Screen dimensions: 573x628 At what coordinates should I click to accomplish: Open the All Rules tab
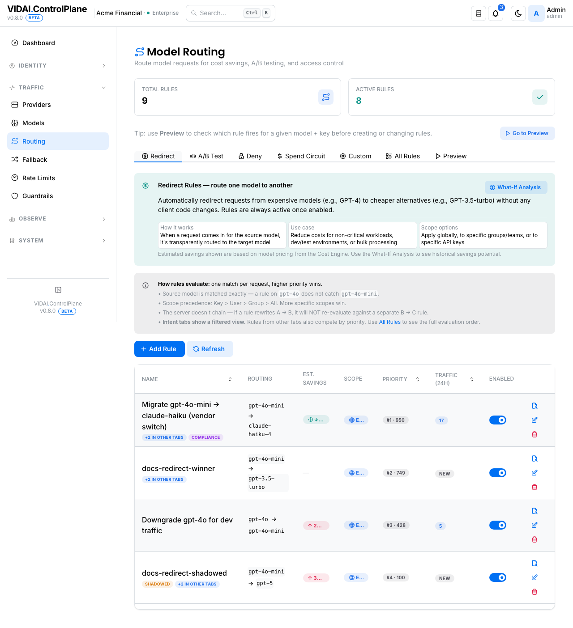[403, 156]
